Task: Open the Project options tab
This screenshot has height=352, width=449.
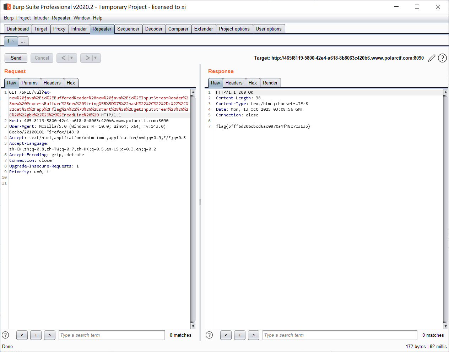Action: pyautogui.click(x=234, y=29)
